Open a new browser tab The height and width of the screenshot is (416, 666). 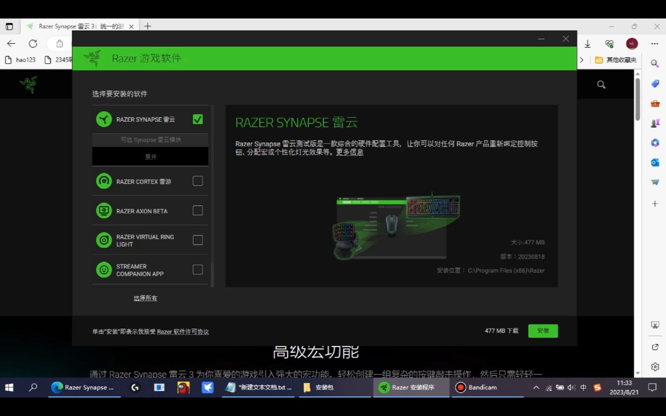point(148,26)
